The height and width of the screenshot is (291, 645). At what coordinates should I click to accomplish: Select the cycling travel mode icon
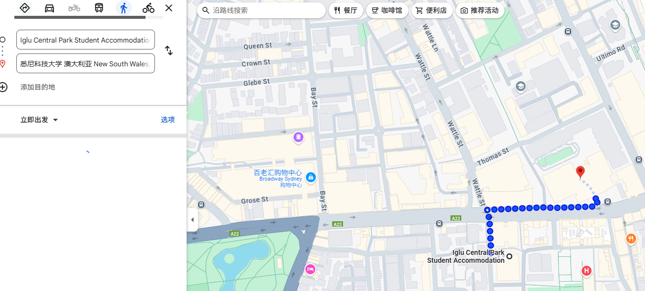[148, 8]
